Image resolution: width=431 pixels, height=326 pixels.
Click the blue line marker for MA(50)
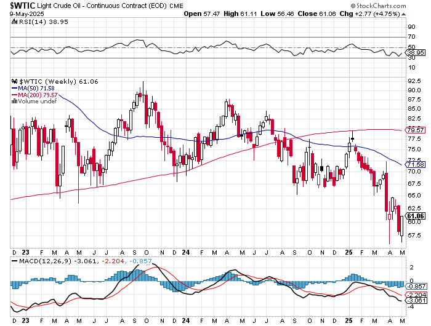(x=15, y=88)
